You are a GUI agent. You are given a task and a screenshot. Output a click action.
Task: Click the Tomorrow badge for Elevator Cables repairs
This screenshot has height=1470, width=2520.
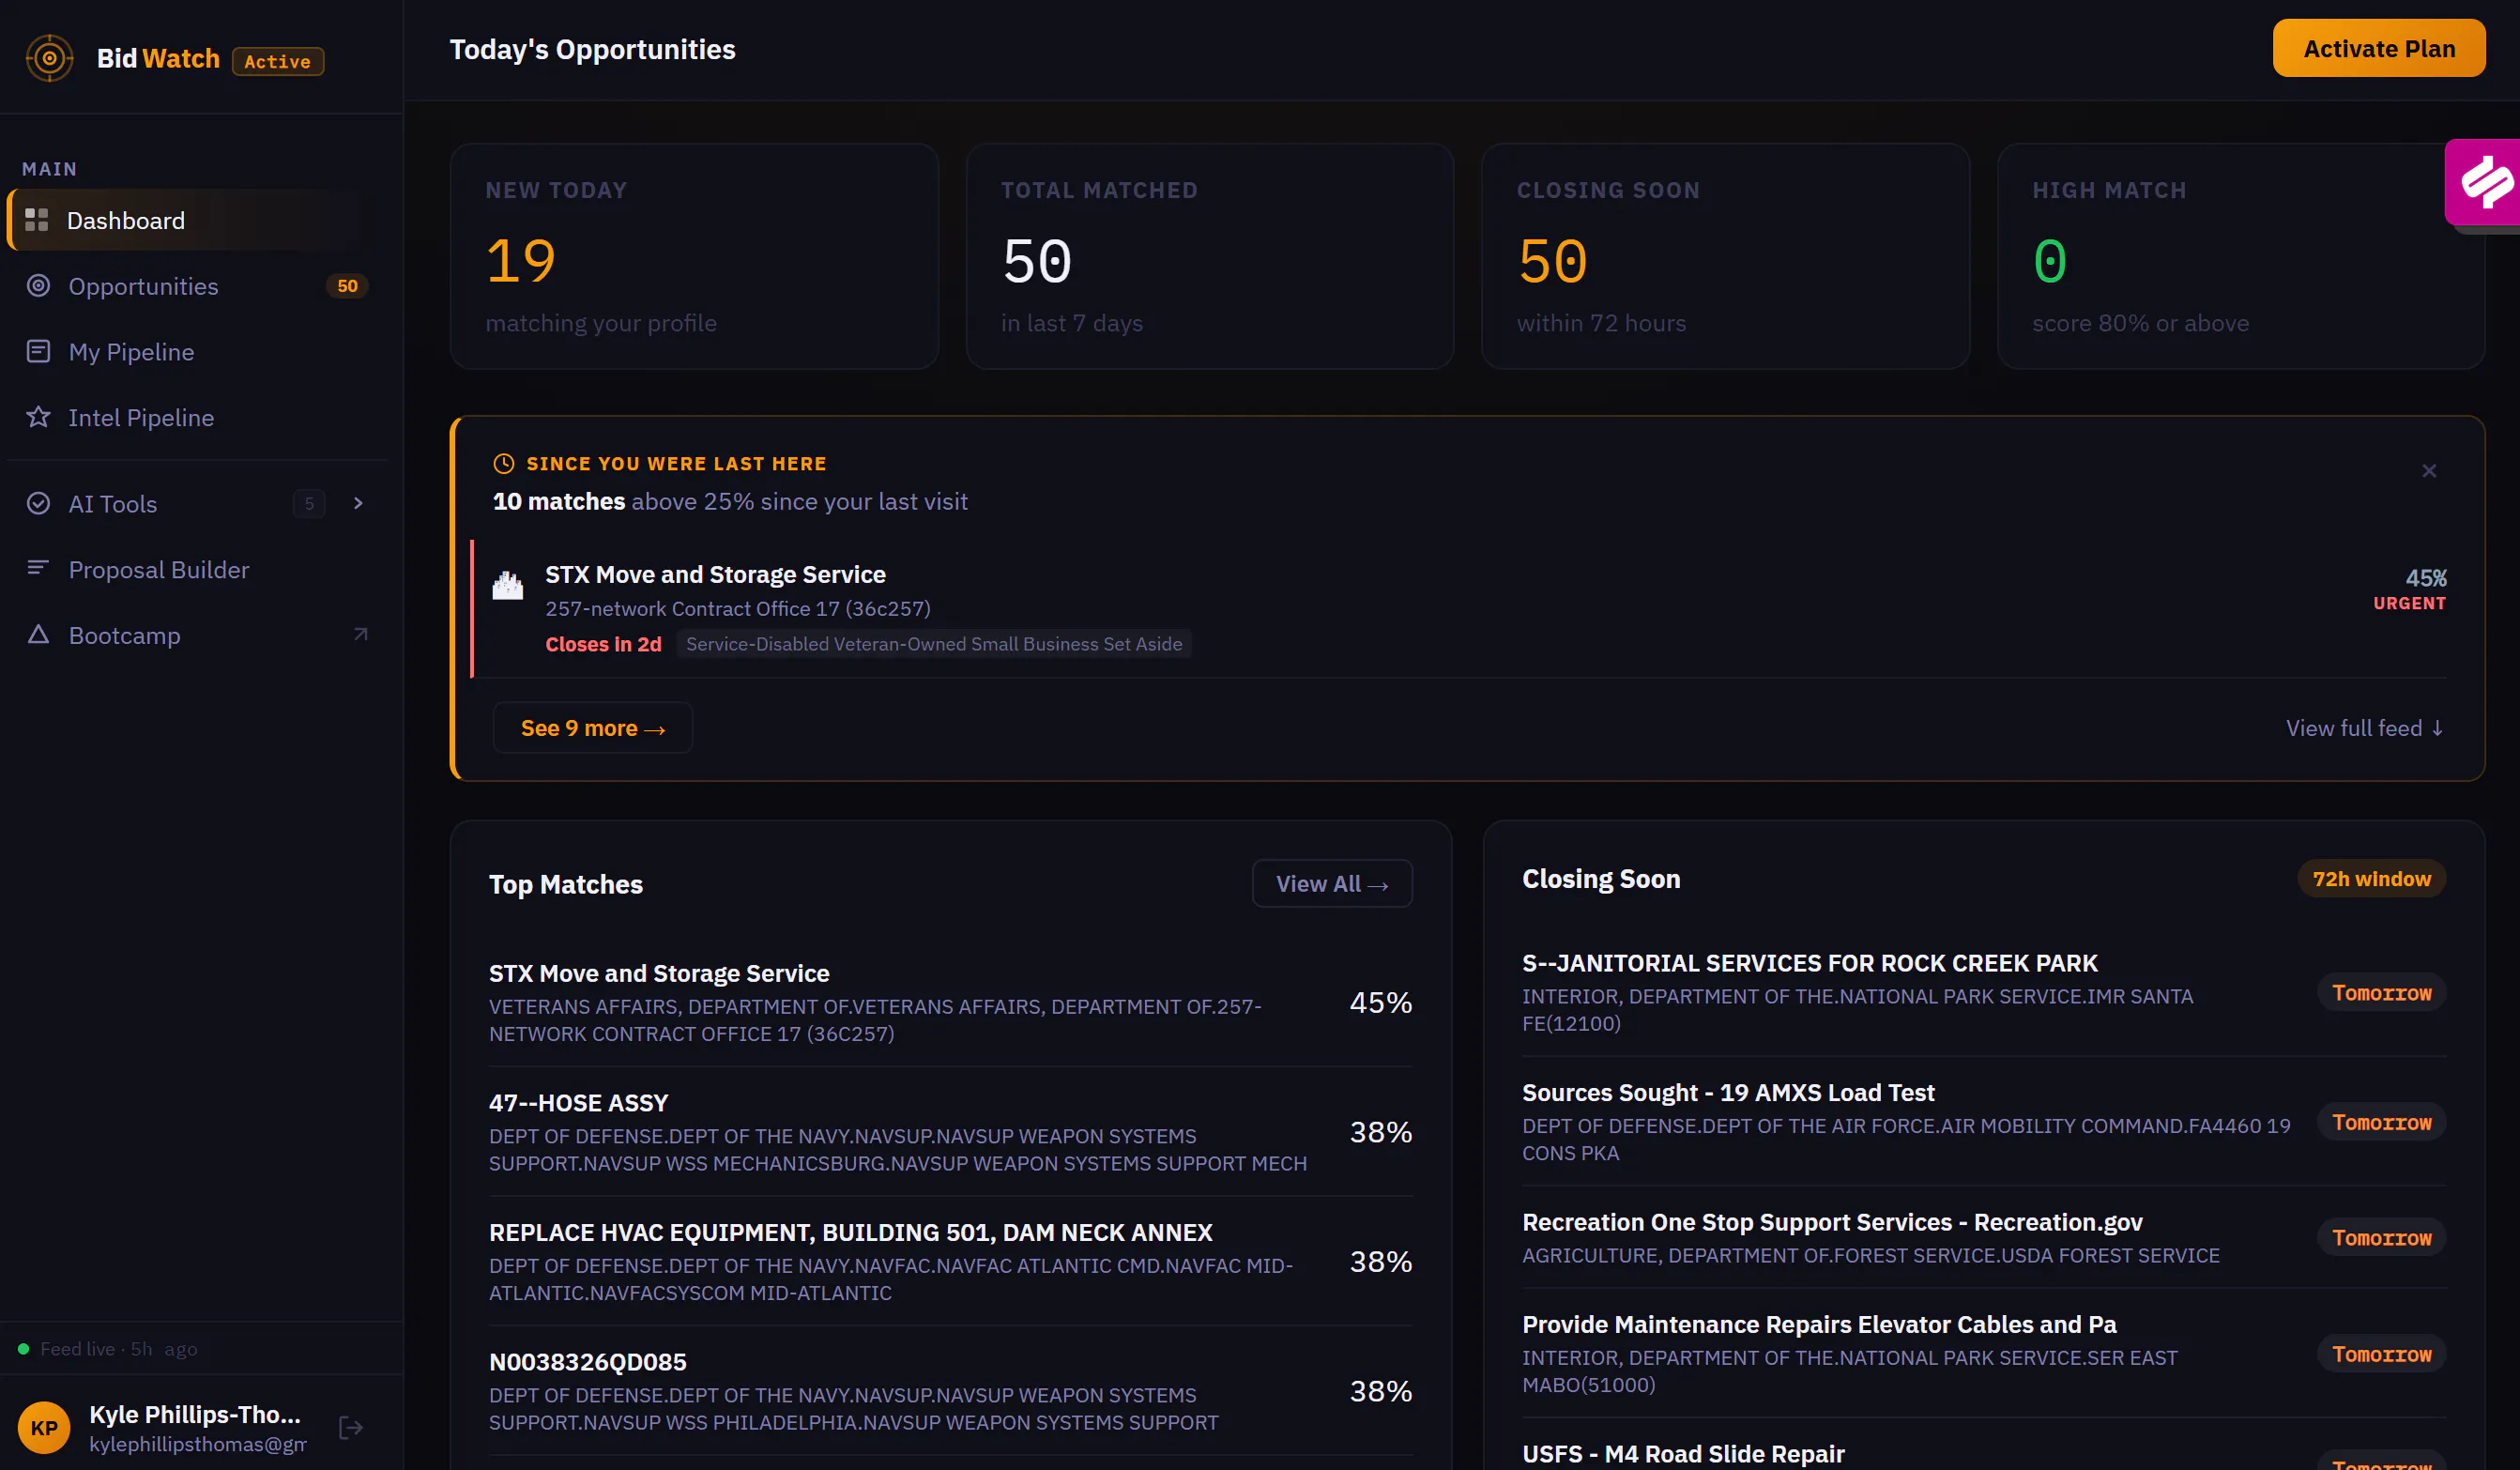click(x=2382, y=1354)
